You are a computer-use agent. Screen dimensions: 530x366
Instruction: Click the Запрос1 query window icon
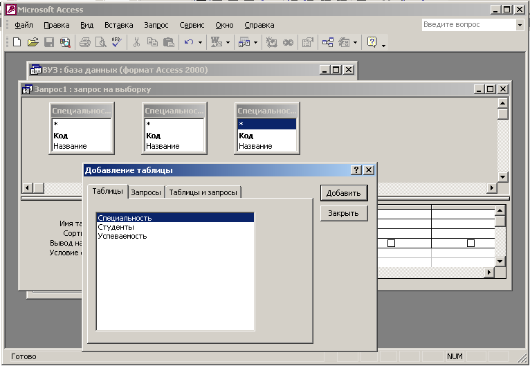(27, 89)
